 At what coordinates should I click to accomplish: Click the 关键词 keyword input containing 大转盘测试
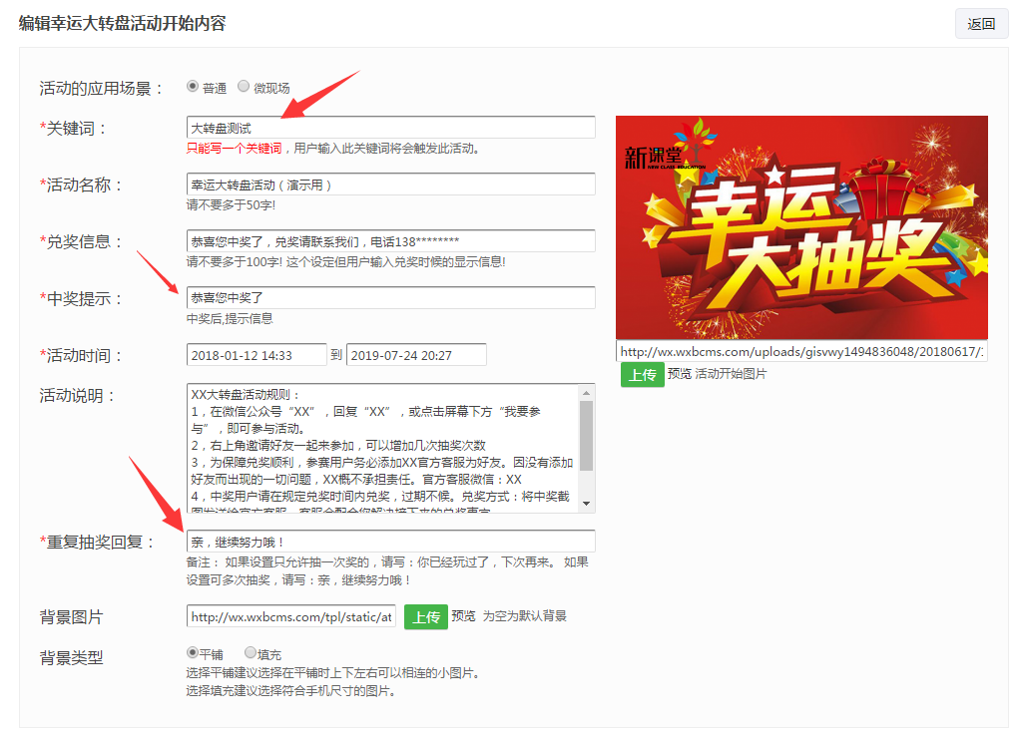click(389, 129)
